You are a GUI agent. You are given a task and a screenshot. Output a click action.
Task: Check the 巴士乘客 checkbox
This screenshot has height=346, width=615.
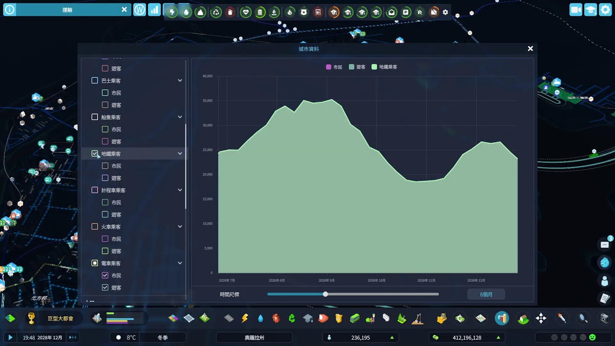[95, 81]
